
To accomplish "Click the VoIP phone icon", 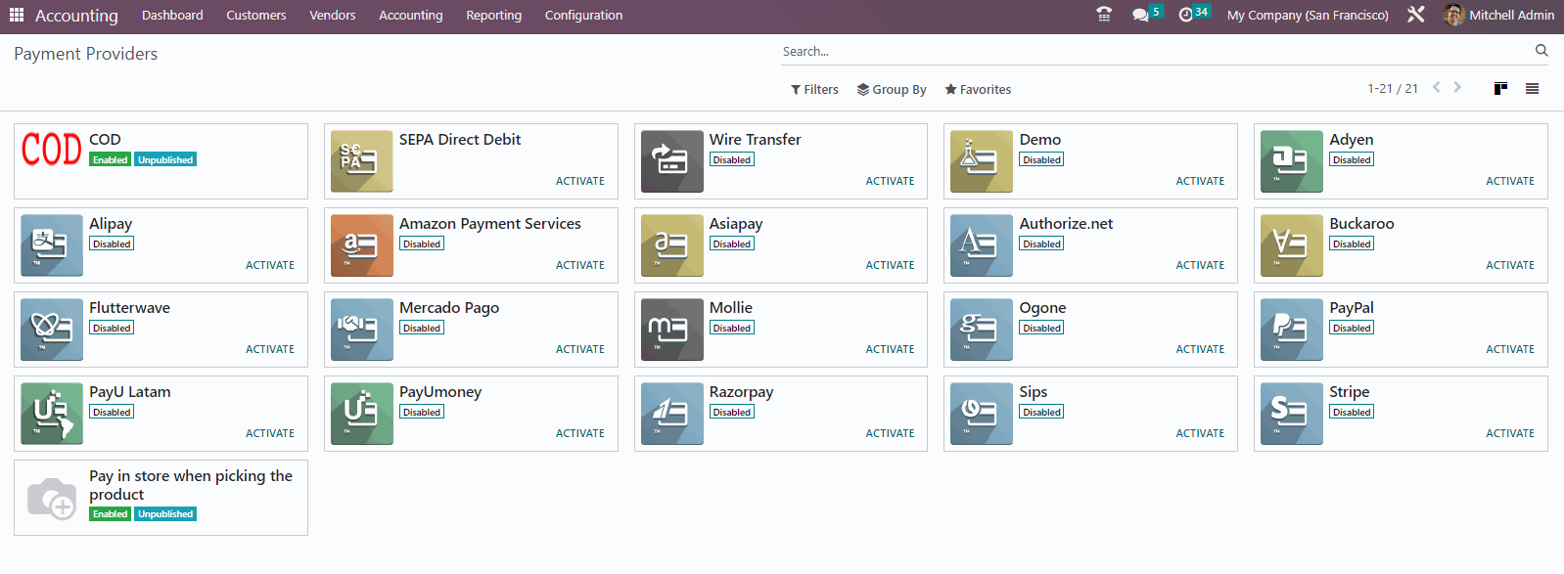I will point(1104,15).
